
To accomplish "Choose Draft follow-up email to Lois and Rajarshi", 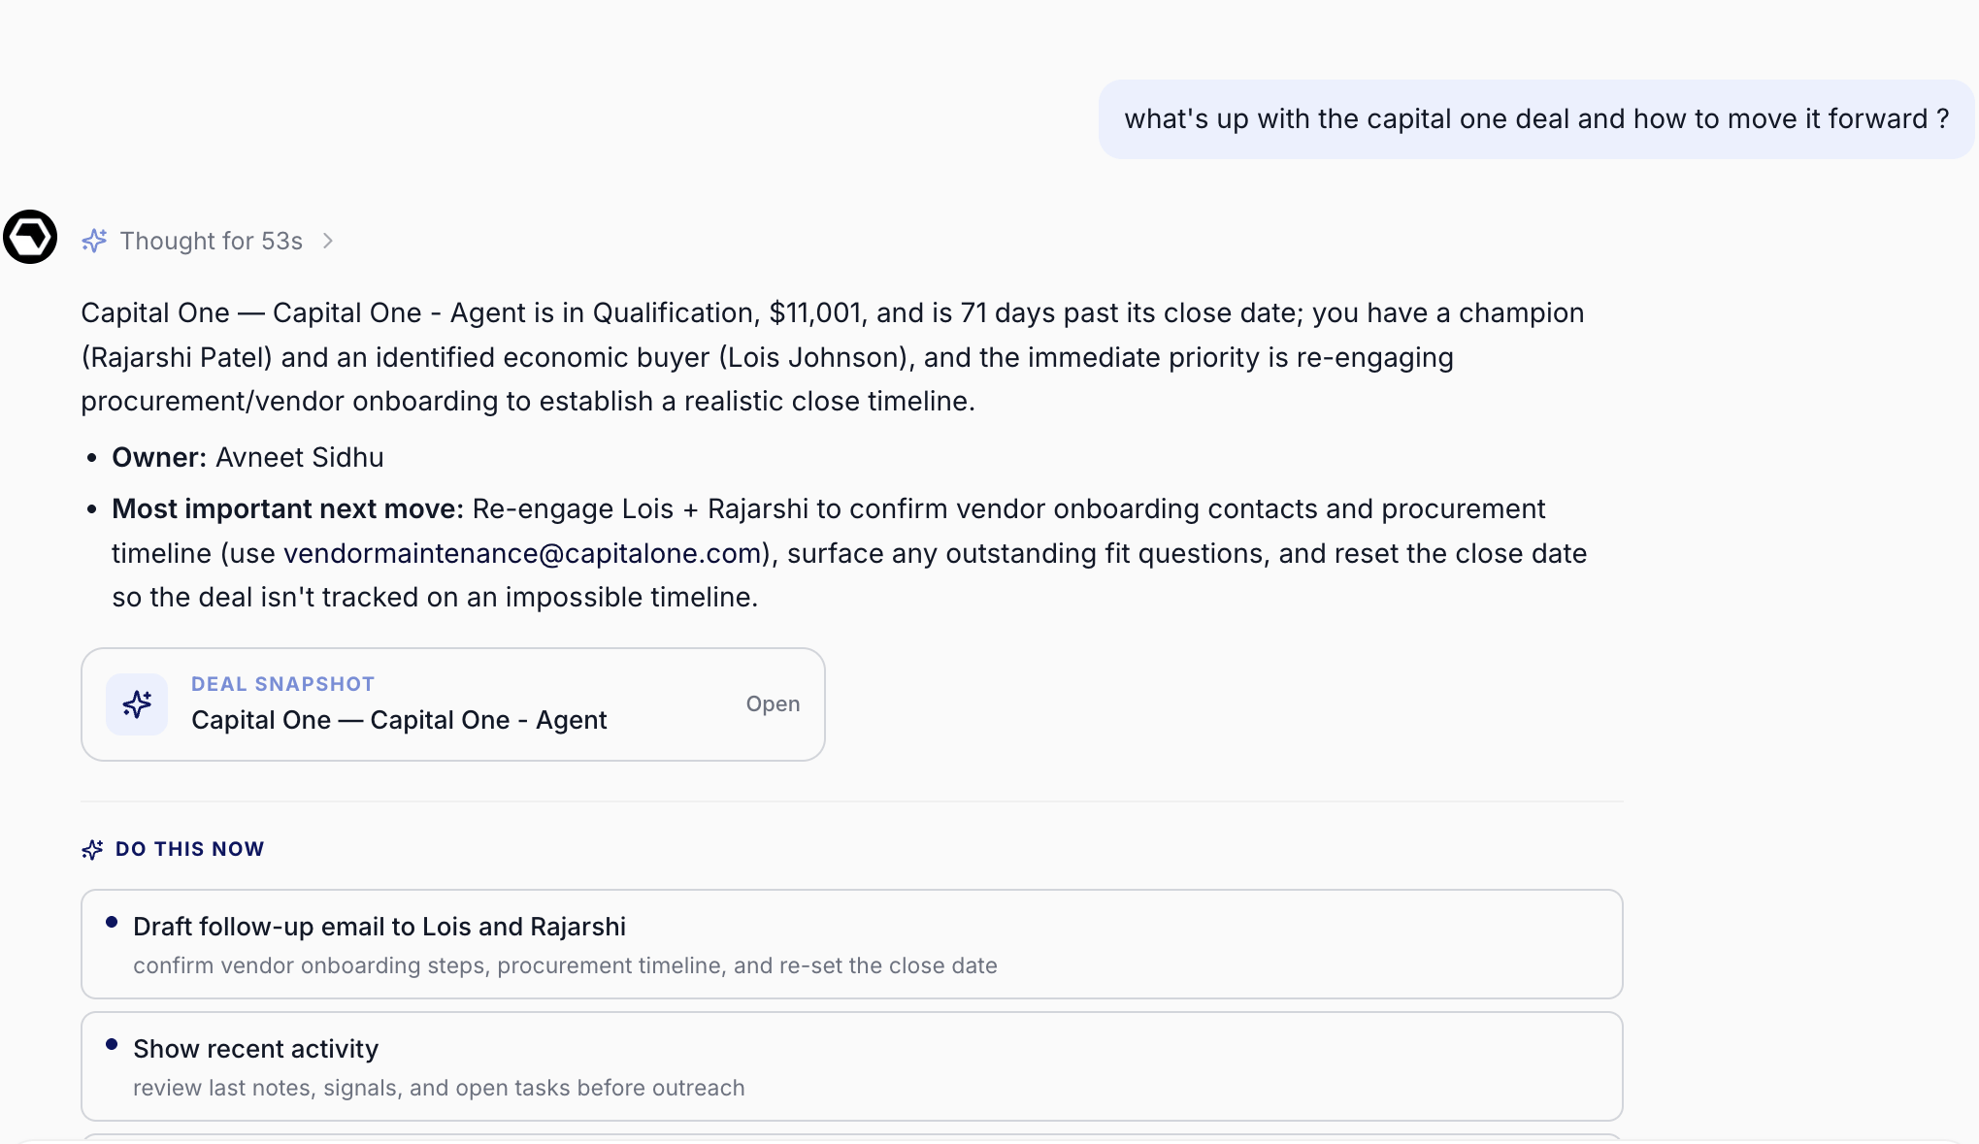I will (x=851, y=944).
